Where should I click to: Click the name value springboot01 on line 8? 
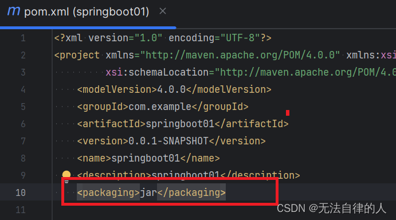(x=146, y=158)
